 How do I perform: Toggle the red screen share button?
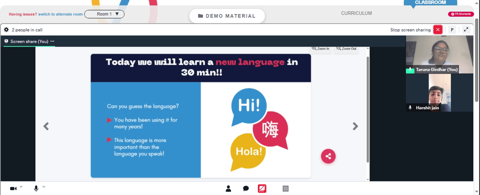click(262, 189)
